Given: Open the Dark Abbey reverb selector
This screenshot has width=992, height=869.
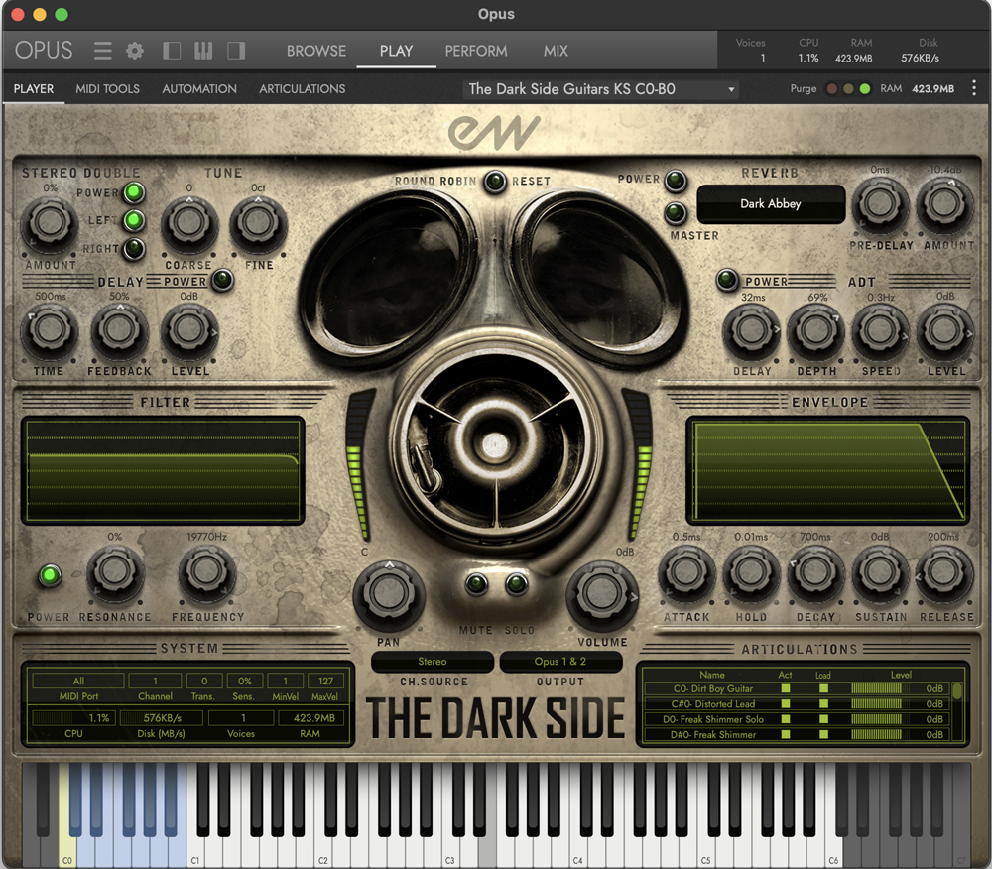Looking at the screenshot, I should coord(771,204).
